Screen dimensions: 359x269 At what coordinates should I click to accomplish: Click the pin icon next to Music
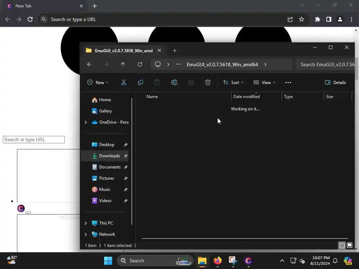[x=126, y=189]
